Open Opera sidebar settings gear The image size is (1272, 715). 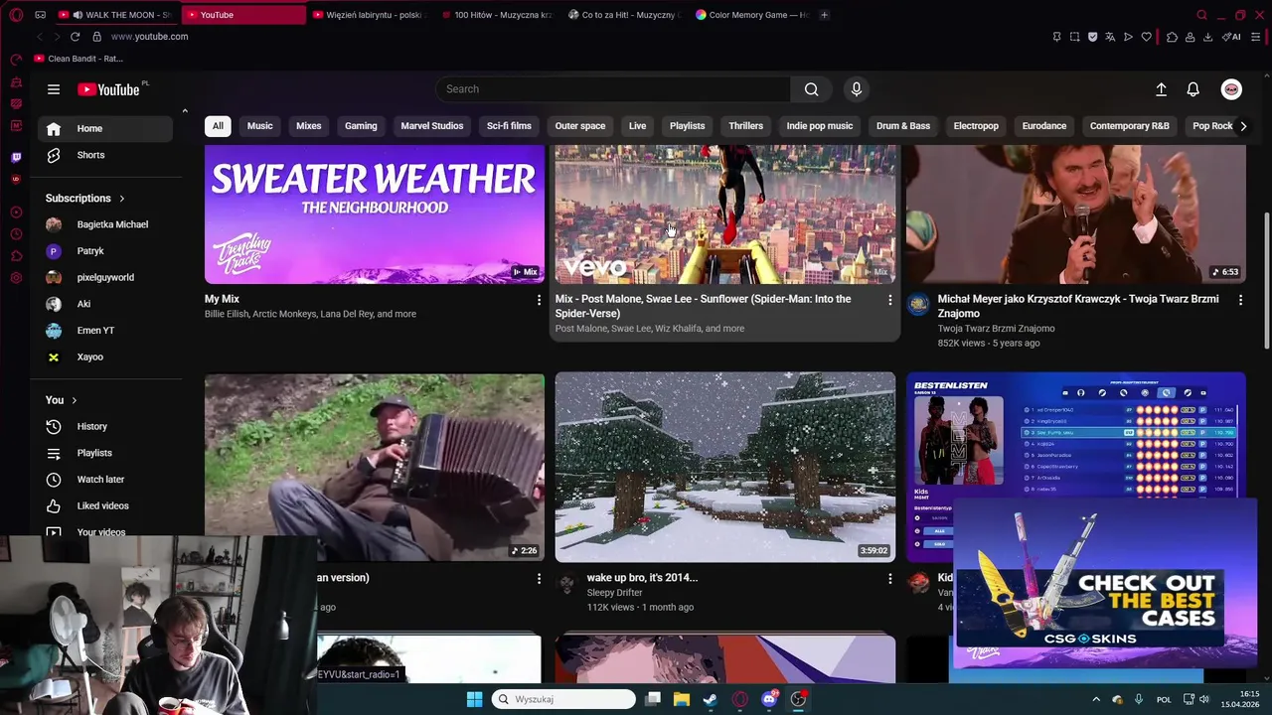(x=16, y=278)
